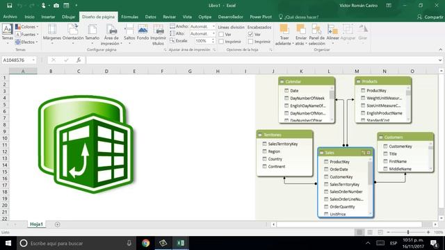Click the formula bar input area

261,60
